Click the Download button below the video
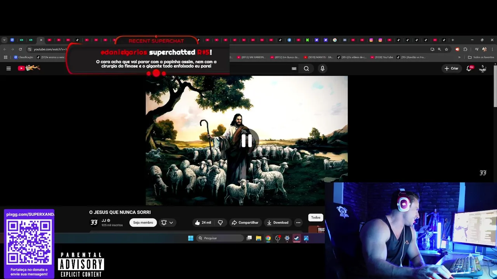This screenshot has width=497, height=279. tap(278, 222)
